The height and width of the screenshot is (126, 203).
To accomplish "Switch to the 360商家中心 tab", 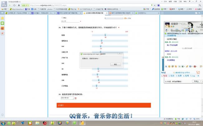I will [147, 13].
